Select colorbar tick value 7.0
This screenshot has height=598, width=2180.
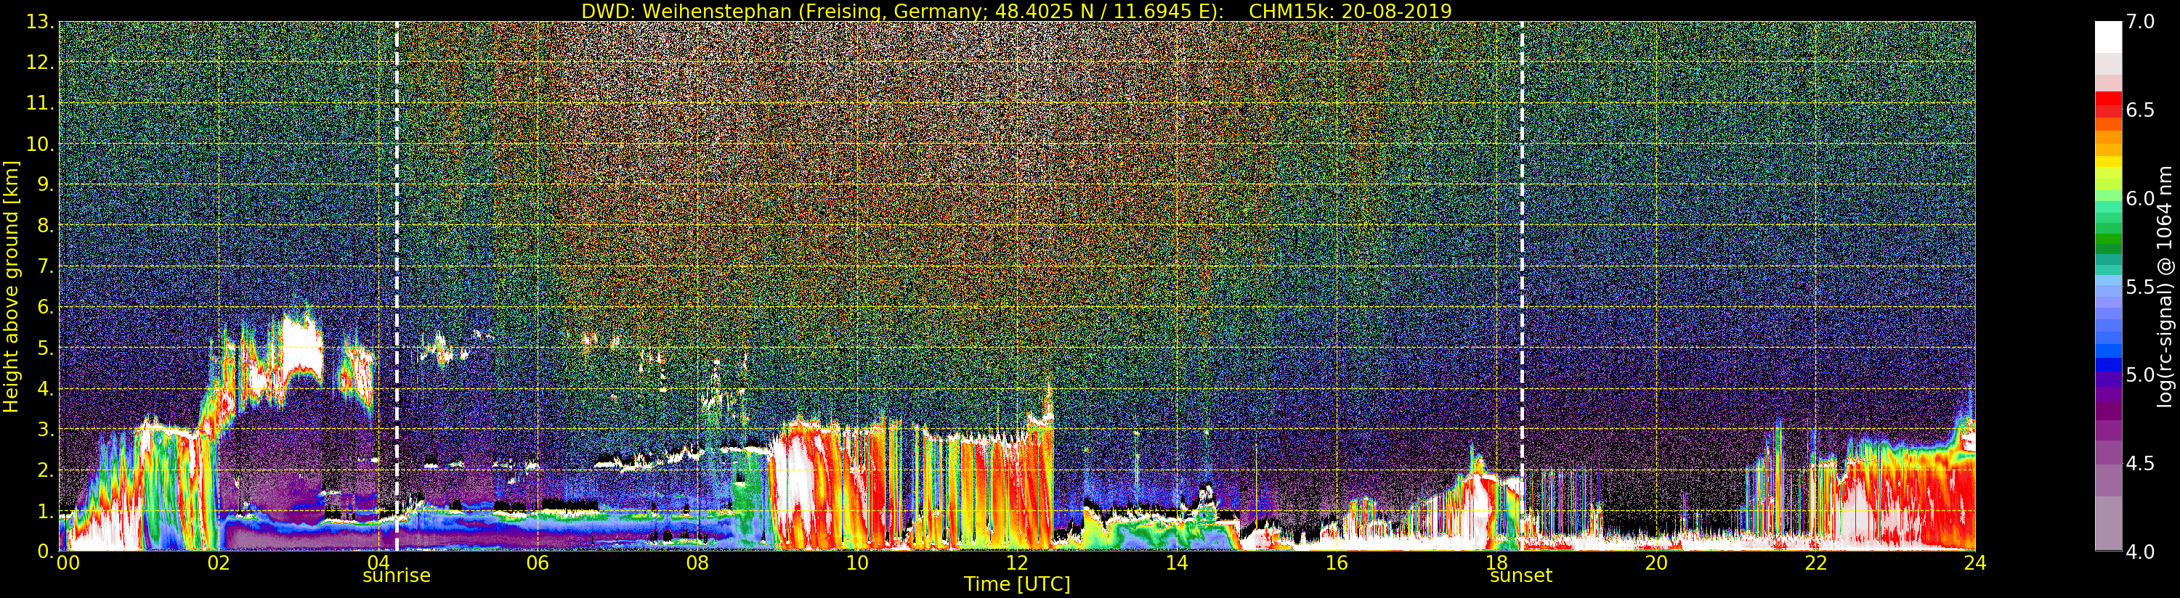tap(2141, 22)
